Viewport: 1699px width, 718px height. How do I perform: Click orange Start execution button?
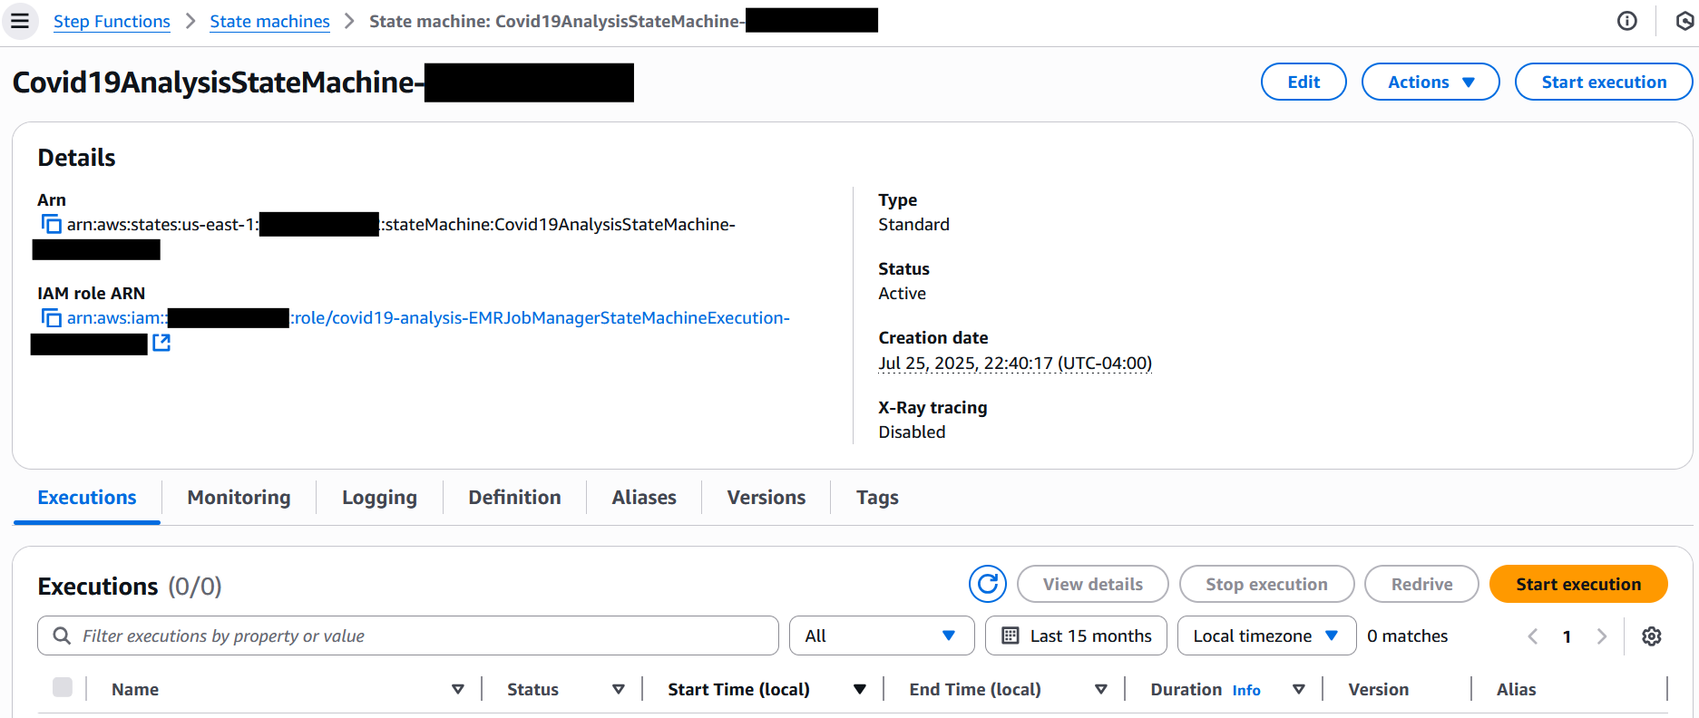tap(1578, 584)
